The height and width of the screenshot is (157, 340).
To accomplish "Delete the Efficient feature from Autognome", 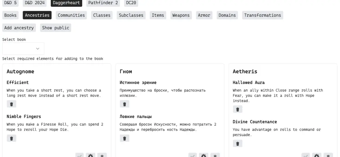I will click(11, 104).
